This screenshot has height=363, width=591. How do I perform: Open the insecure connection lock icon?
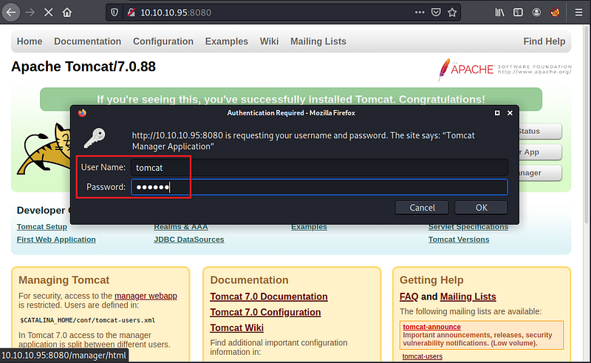click(x=131, y=13)
